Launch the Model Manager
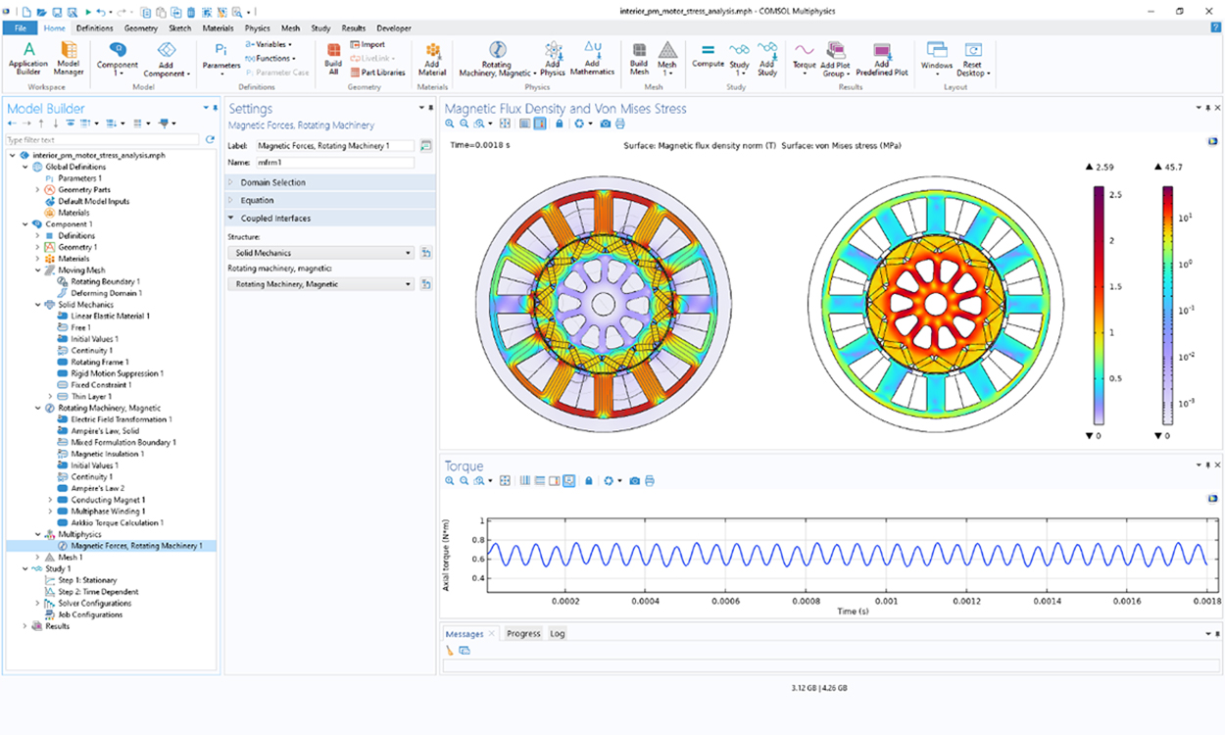This screenshot has height=735, width=1225. [x=68, y=59]
